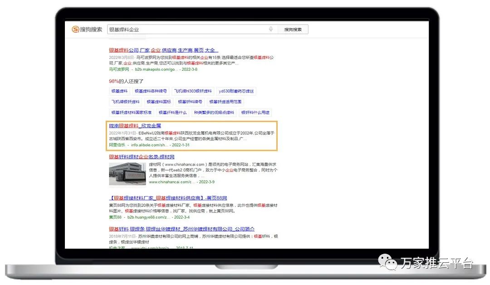490x285 pixels.
Task: Choose related search yd530耐磨药芯焊丝
Action: pyautogui.click(x=236, y=91)
